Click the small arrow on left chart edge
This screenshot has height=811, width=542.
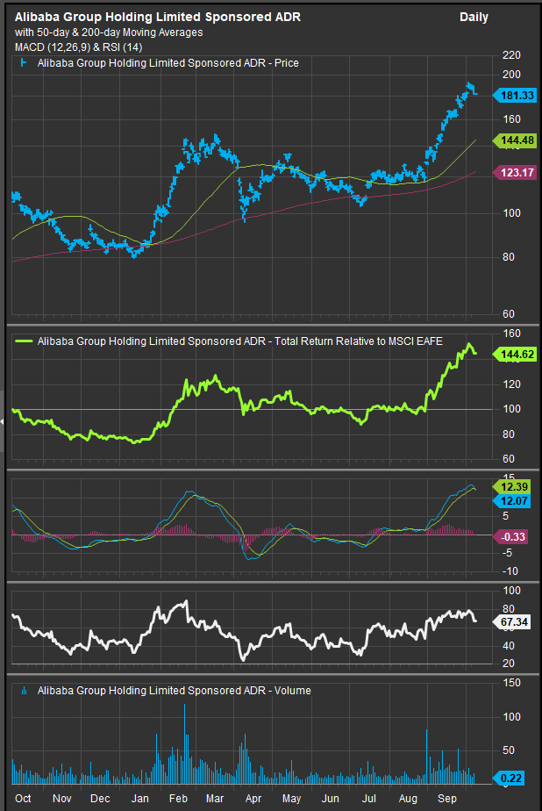tap(3, 422)
